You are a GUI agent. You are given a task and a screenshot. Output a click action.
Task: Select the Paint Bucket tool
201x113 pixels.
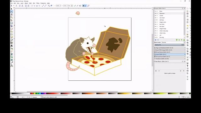pos(12,54)
